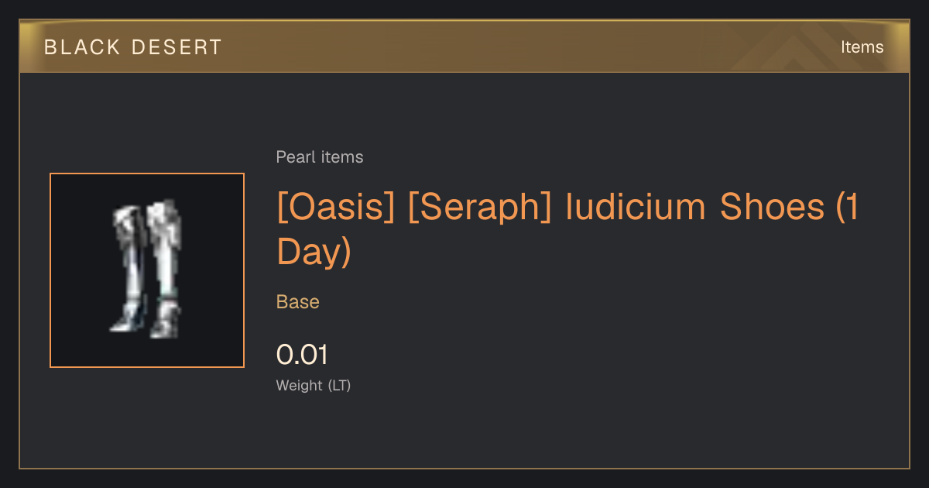Click the [Seraph] tag in the title
Screen dimensions: 929x488
click(480, 208)
